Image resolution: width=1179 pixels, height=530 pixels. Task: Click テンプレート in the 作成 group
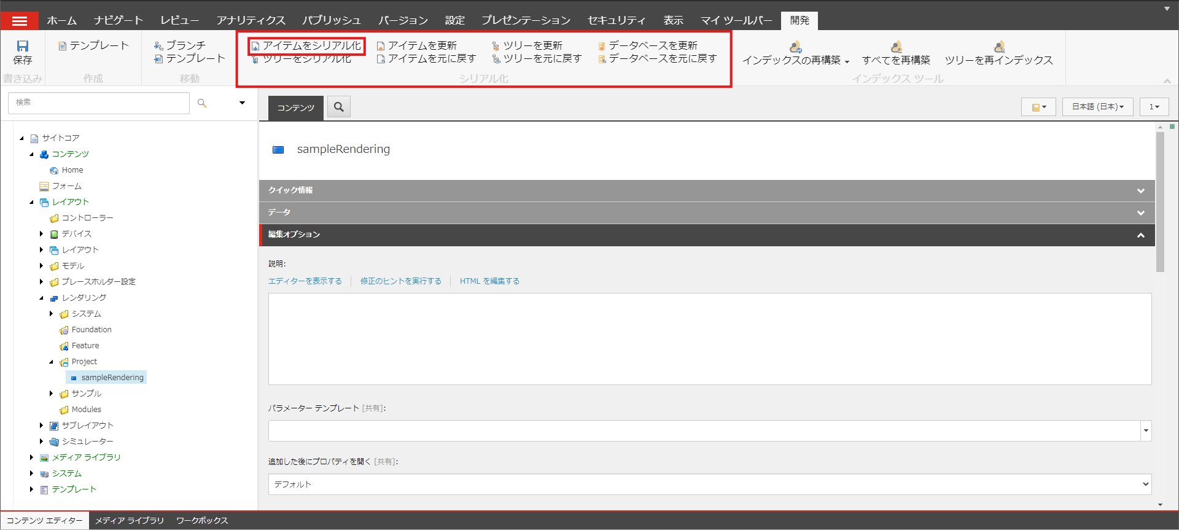93,45
